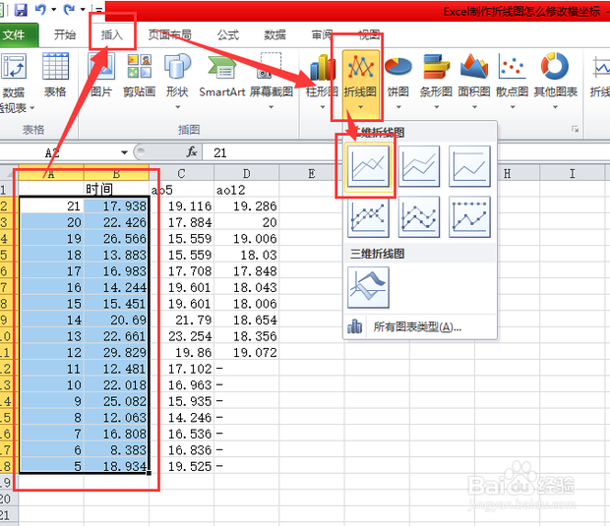Viewport: 610px width, 526px height.
Task: Open the 柱形图 column chart menu
Action: tap(323, 81)
